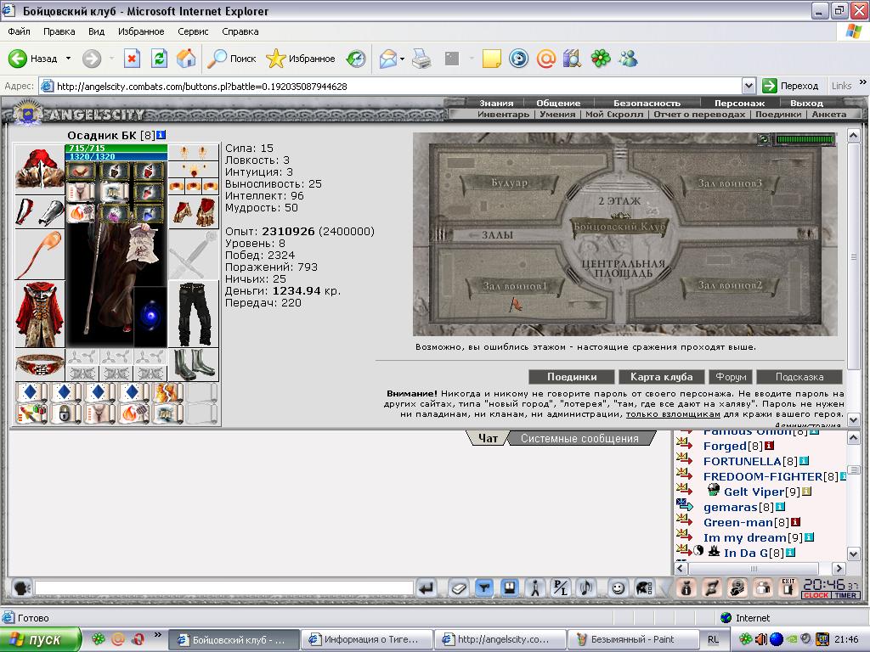Open the address bar dropdown arrow
The height and width of the screenshot is (652, 870).
click(x=749, y=86)
